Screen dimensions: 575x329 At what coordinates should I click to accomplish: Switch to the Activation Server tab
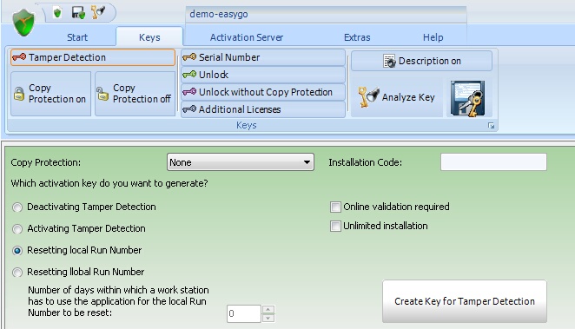point(247,37)
